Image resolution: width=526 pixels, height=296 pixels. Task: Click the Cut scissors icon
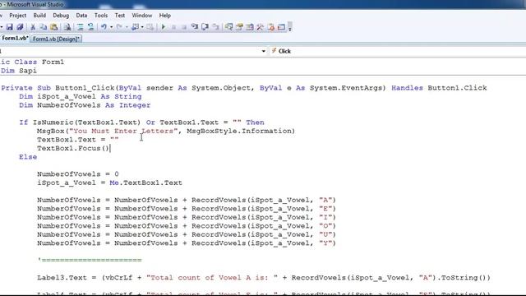click(33, 27)
